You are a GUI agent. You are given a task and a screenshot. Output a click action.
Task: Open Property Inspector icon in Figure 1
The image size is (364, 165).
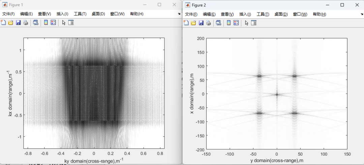[71, 23]
